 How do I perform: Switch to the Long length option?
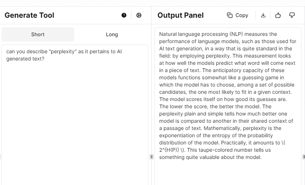point(112,34)
